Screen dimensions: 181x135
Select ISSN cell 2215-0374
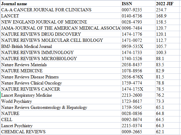click(x=138, y=126)
